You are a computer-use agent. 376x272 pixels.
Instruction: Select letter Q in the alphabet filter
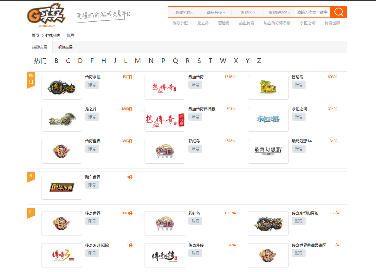[x=175, y=61]
